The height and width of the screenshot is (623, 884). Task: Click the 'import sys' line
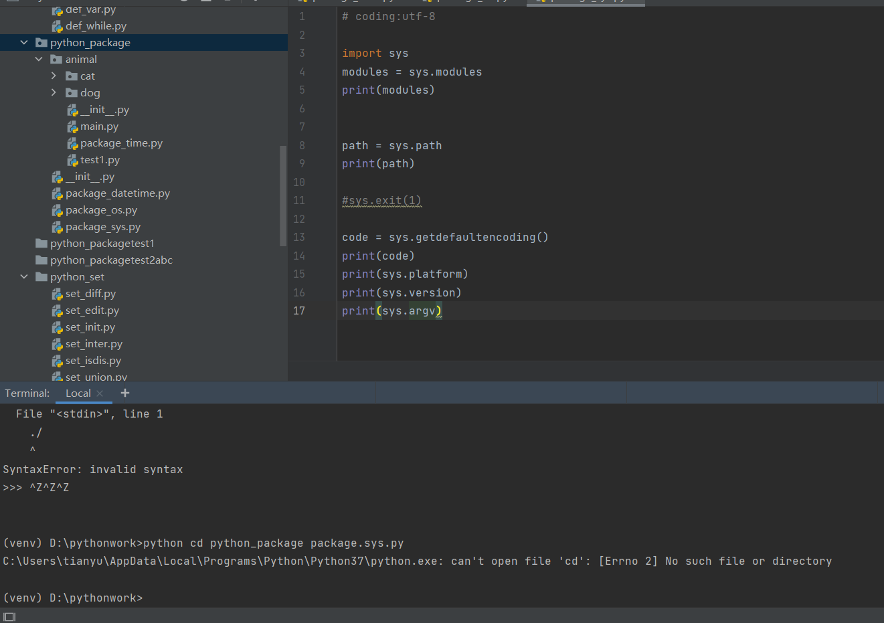375,53
